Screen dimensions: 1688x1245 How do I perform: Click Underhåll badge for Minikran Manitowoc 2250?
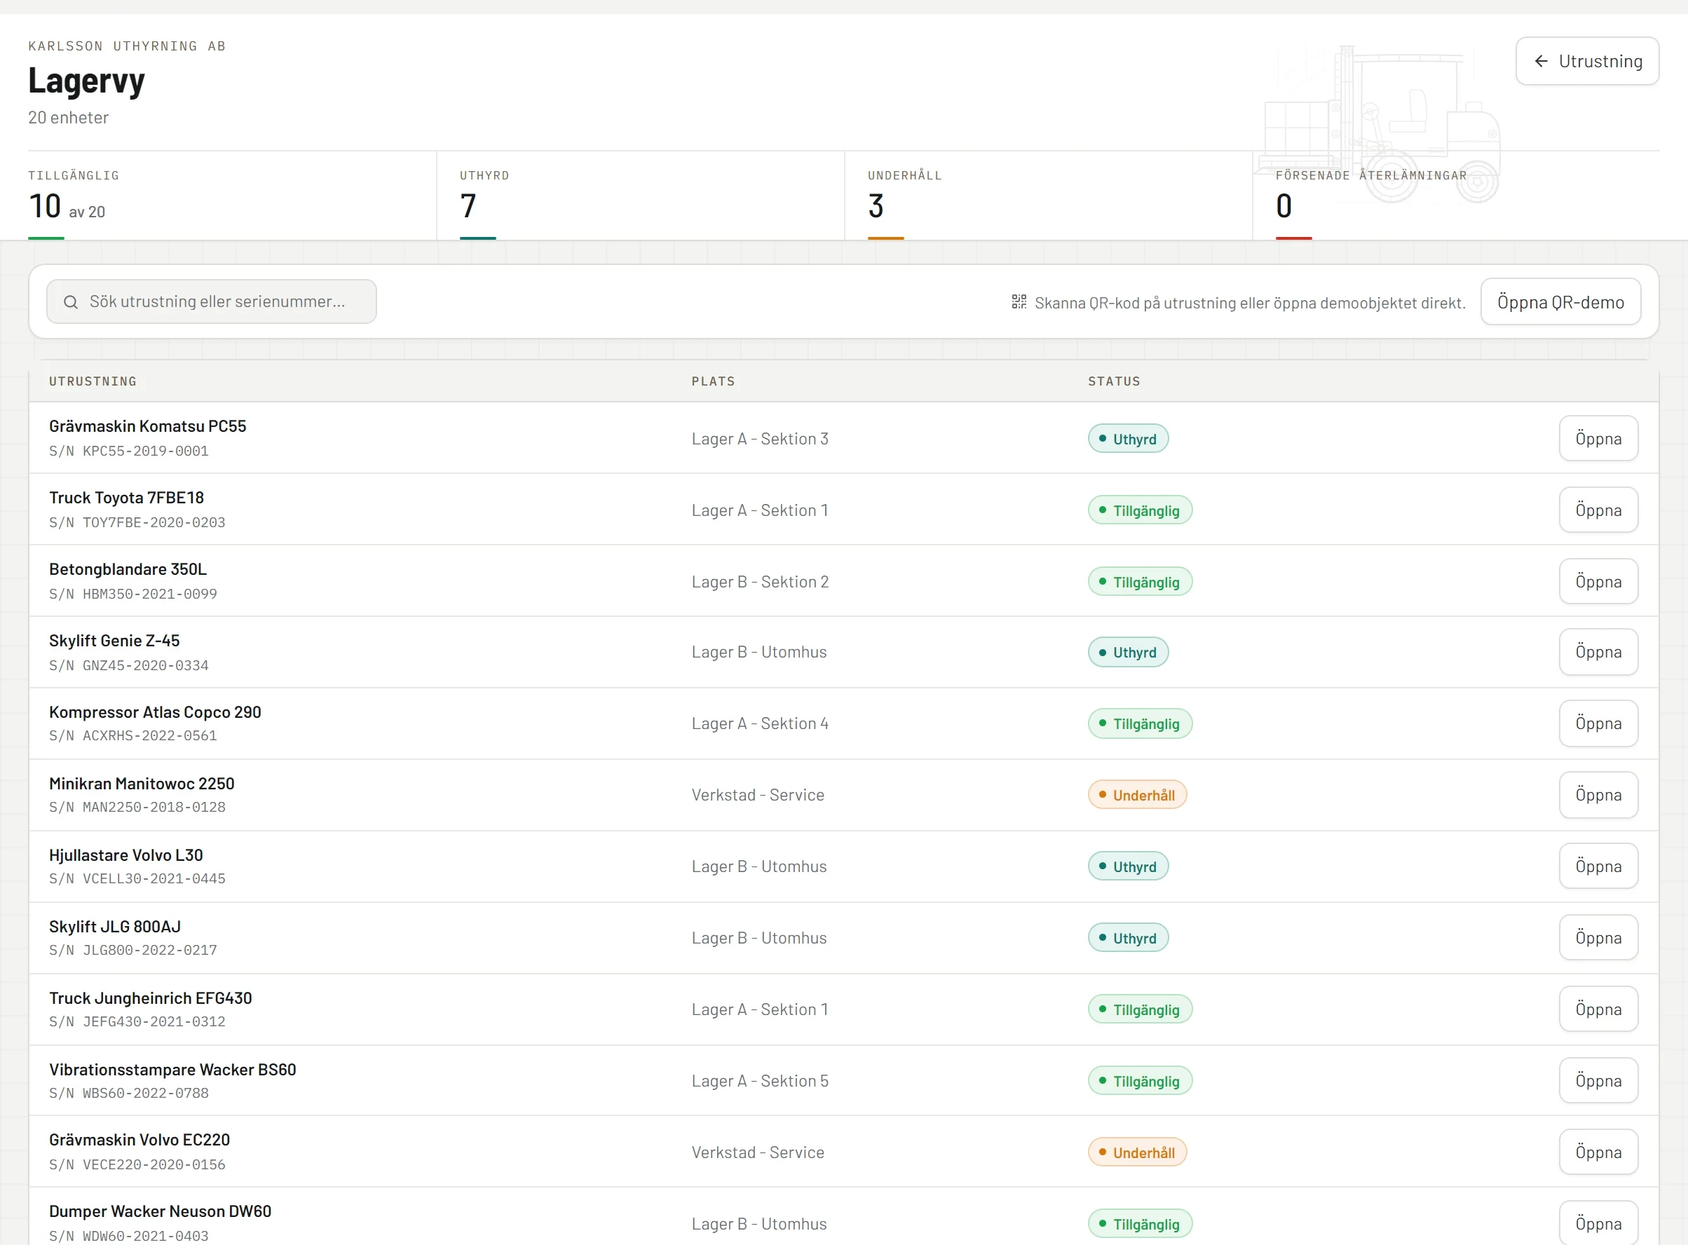[x=1137, y=795]
